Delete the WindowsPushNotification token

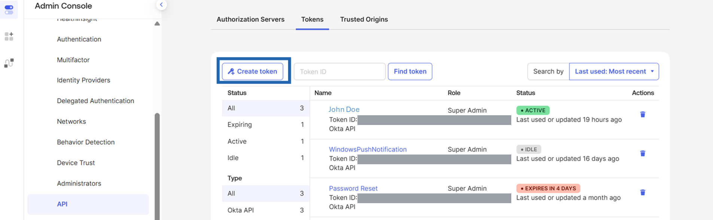(643, 153)
